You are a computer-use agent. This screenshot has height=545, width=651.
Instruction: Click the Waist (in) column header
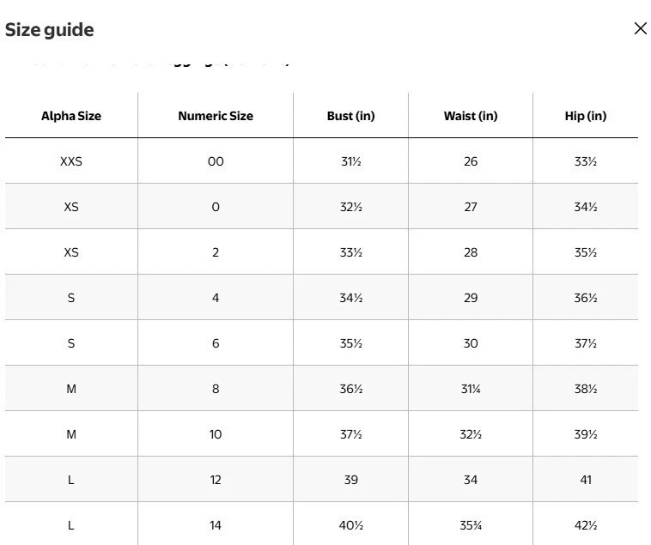pyautogui.click(x=471, y=116)
